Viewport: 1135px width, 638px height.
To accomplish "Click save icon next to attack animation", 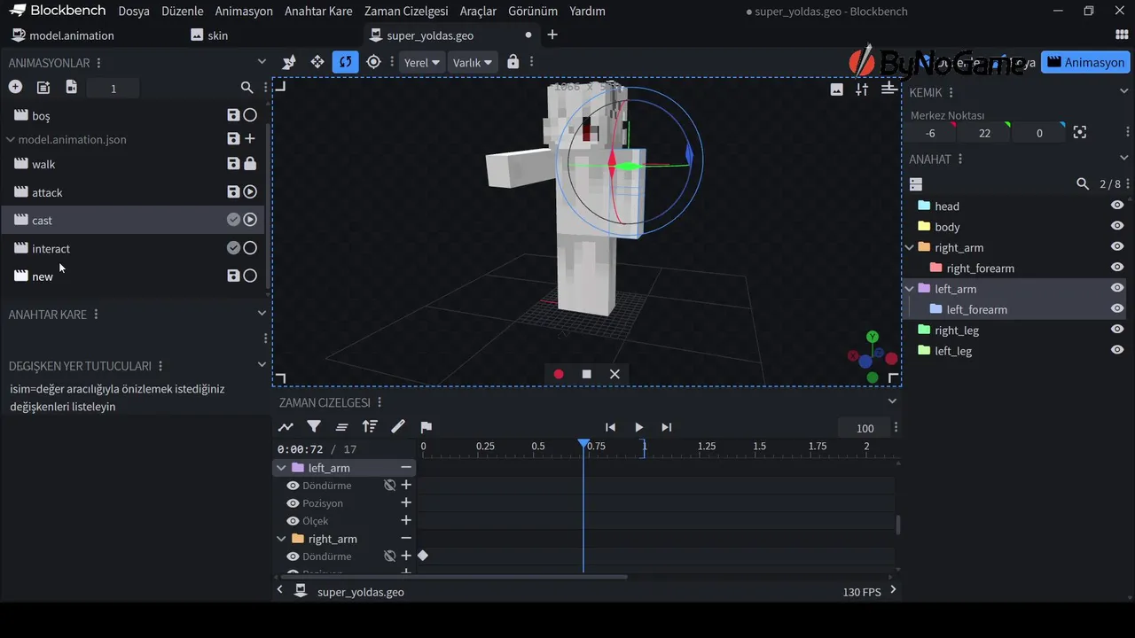I will click(x=233, y=192).
